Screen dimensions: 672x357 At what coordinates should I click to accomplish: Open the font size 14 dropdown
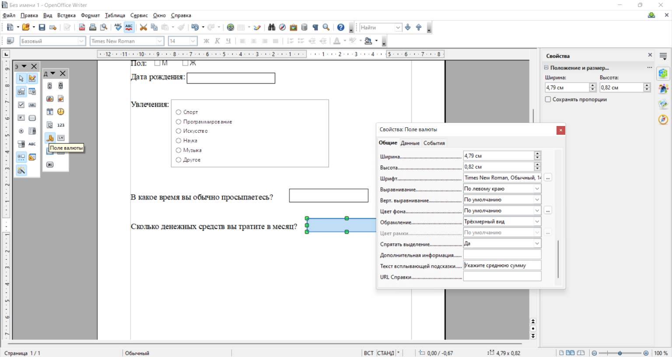(193, 41)
